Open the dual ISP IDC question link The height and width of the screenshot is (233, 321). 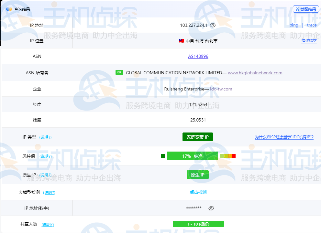point(284,137)
